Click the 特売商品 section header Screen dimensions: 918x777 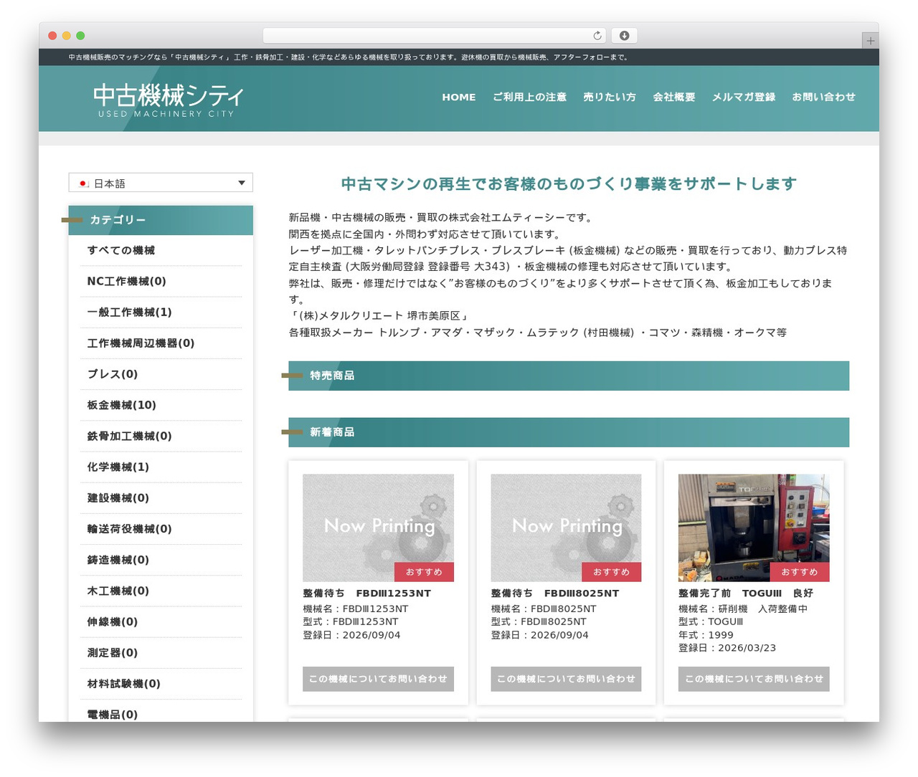(x=569, y=376)
